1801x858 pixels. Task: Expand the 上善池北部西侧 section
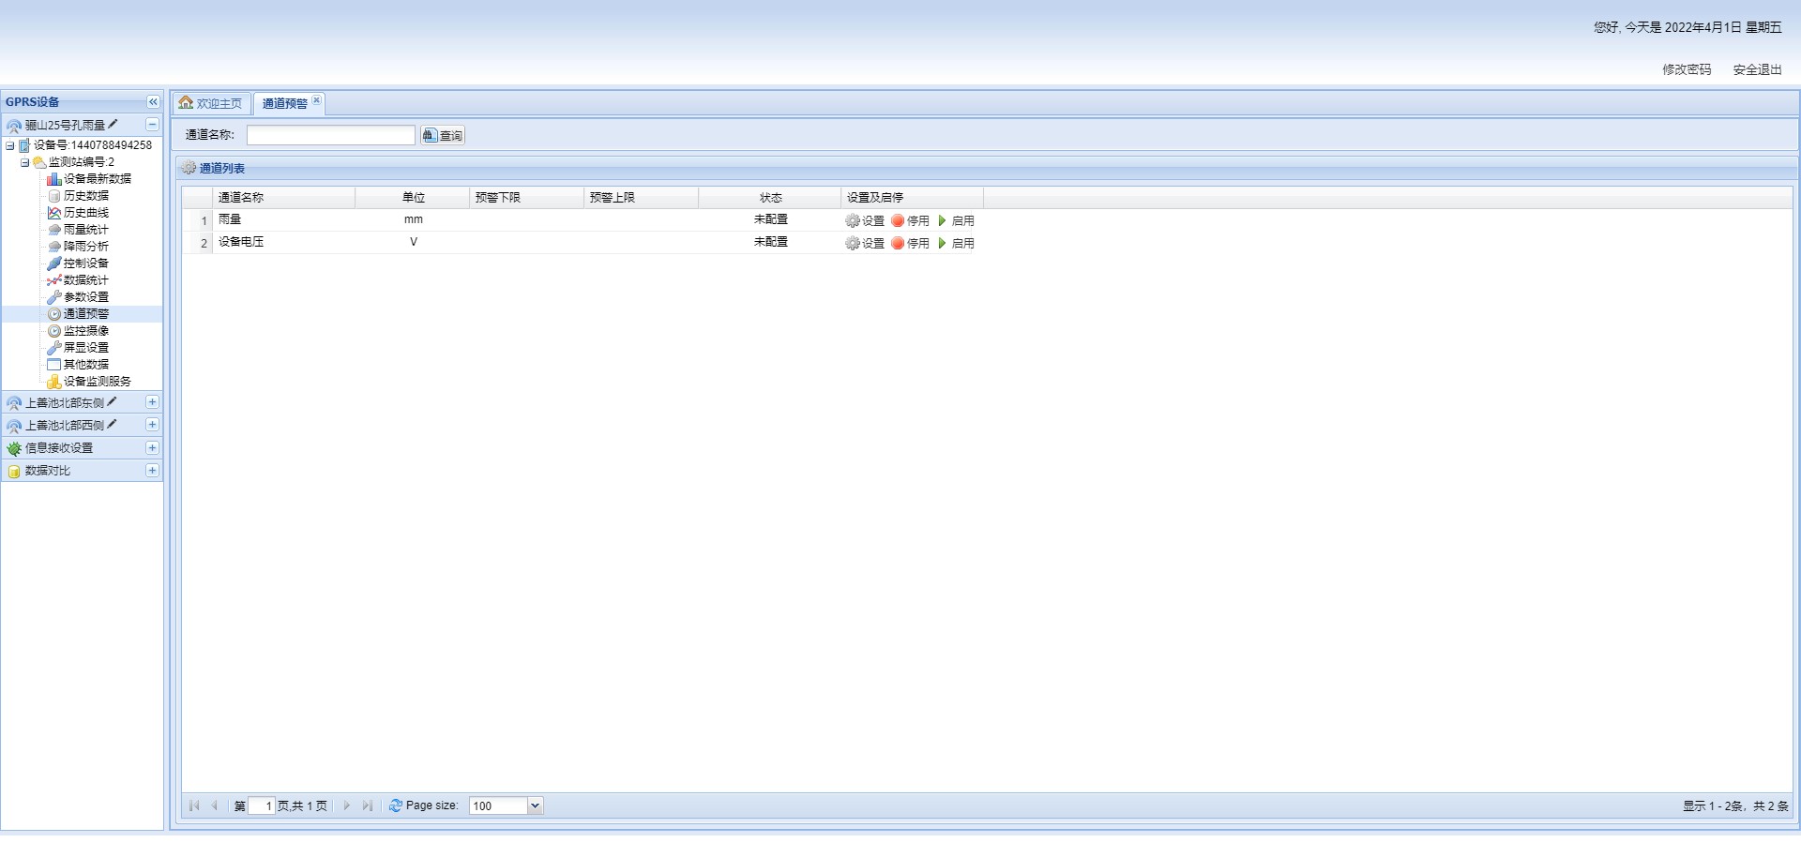coord(152,425)
